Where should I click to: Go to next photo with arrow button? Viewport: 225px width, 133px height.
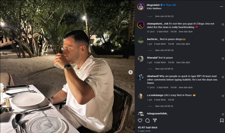130,72
